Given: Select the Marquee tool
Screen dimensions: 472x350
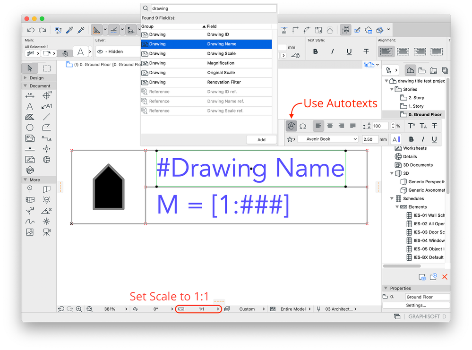Looking at the screenshot, I should 46,68.
